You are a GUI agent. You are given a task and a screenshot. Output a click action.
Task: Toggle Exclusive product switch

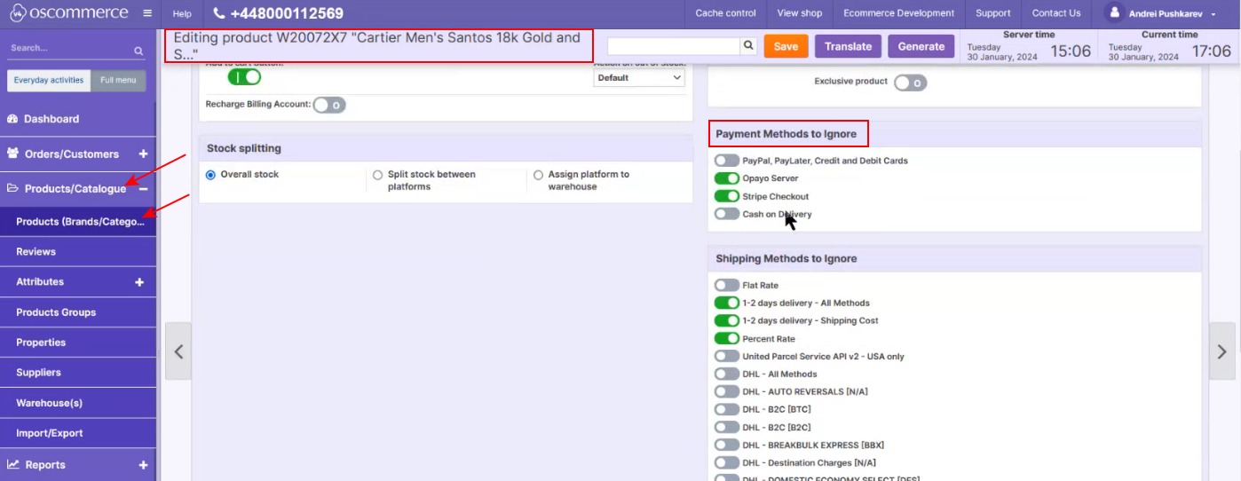910,83
